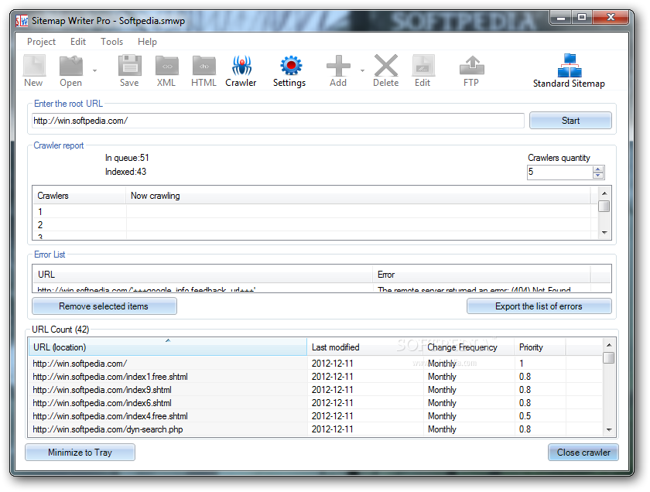
Task: Click the Crawlers quantity field
Action: point(560,172)
